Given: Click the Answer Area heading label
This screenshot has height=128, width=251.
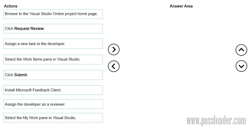Looking at the screenshot, I should click(181, 6).
